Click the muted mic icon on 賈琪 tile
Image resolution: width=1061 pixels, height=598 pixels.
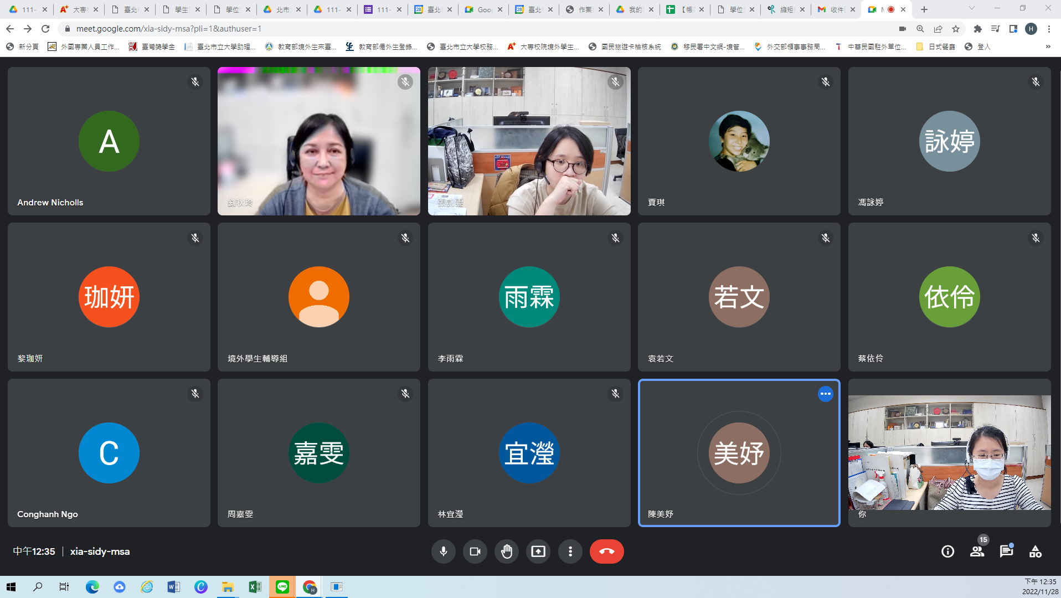pos(825,82)
